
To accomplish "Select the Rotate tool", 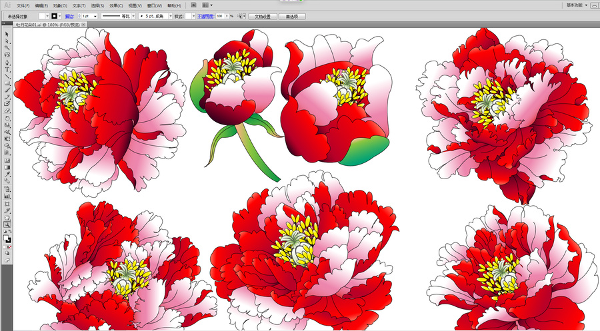I will coord(7,118).
